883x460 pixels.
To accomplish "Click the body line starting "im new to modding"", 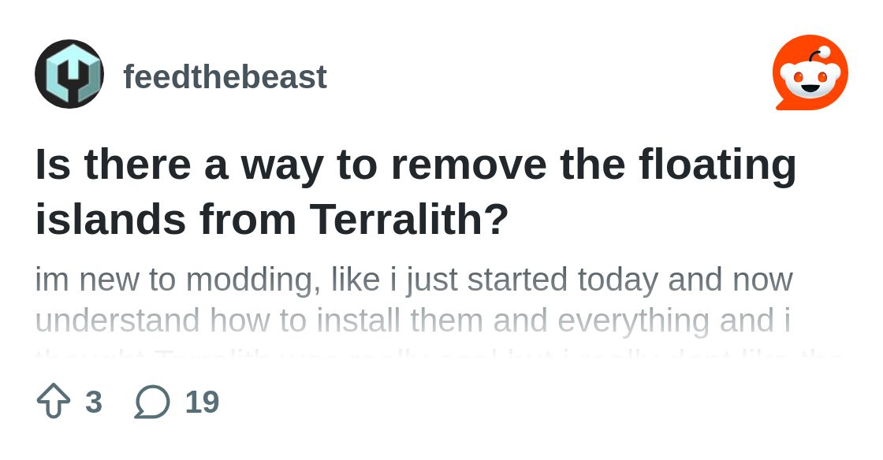I will pyautogui.click(x=414, y=280).
